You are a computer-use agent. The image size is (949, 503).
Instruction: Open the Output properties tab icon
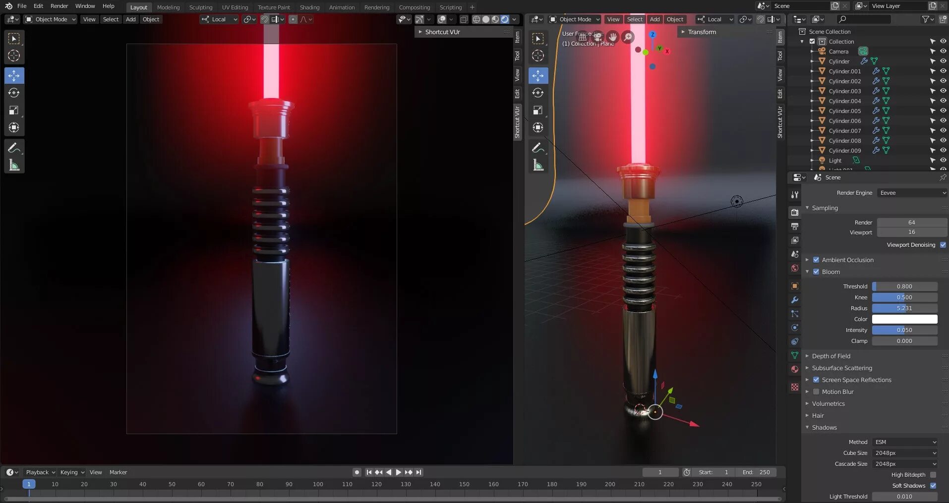tap(795, 226)
